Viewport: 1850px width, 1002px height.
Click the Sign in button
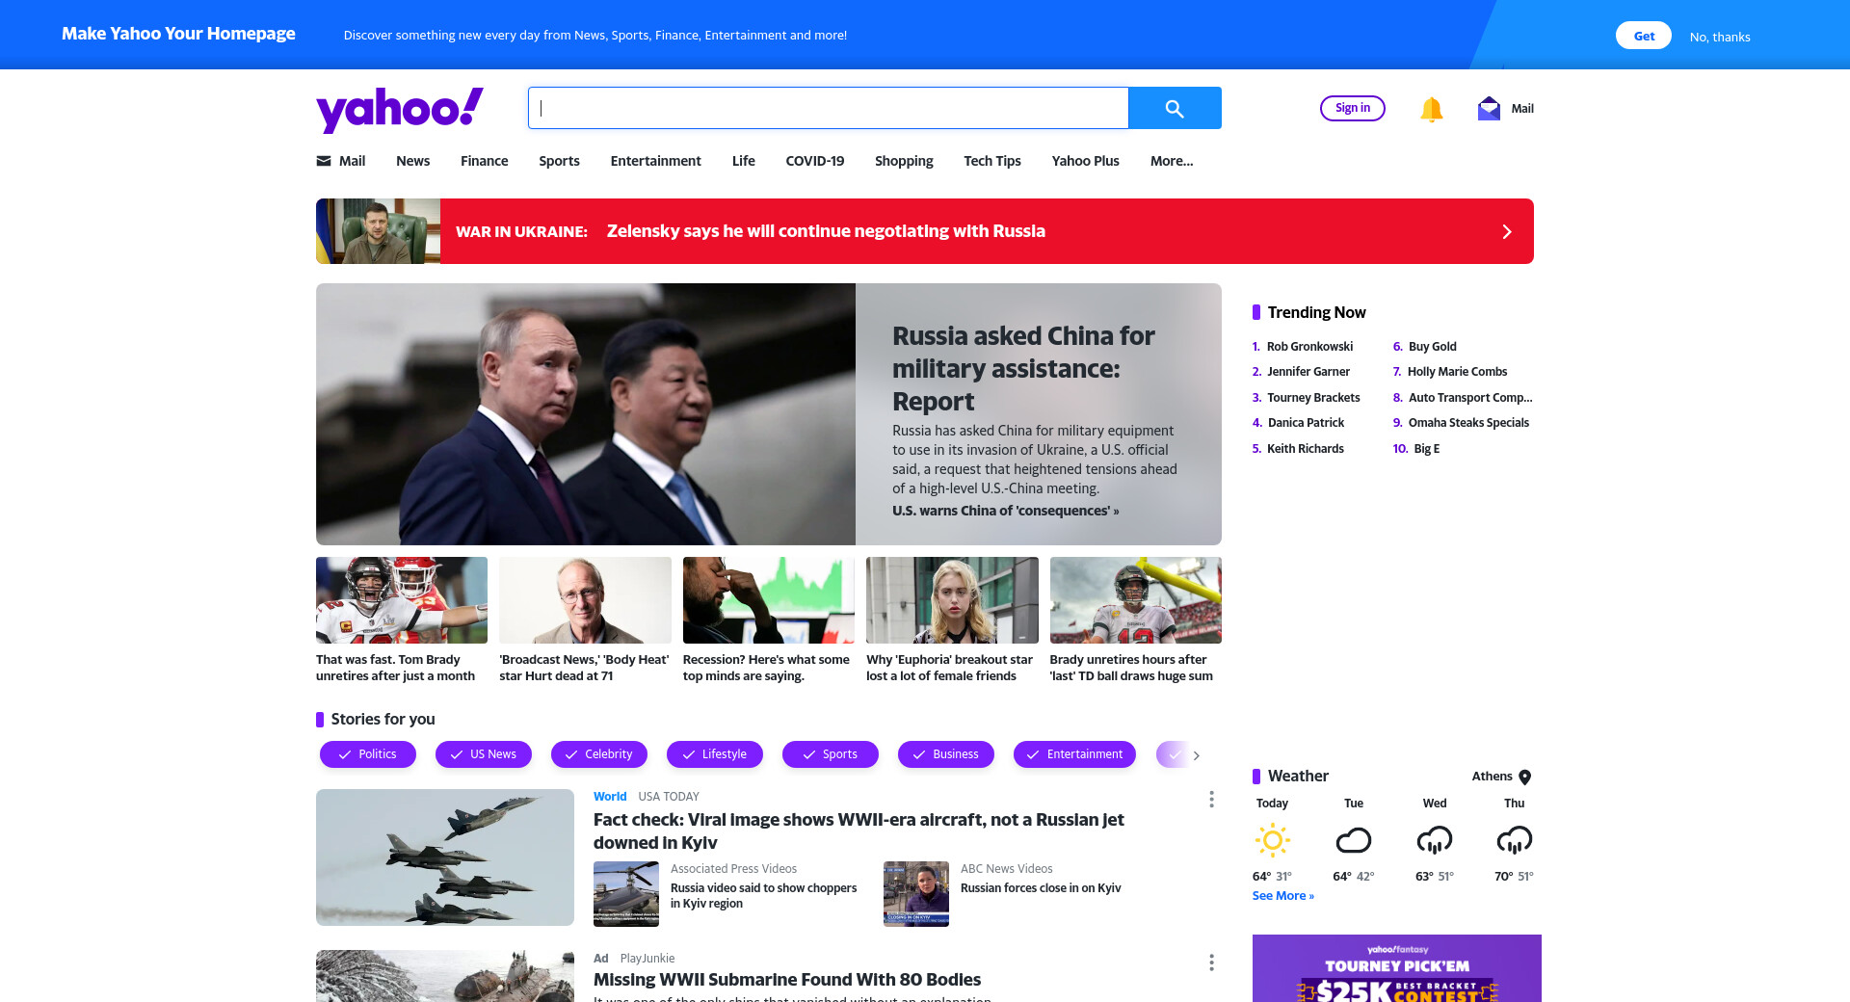[x=1353, y=108]
